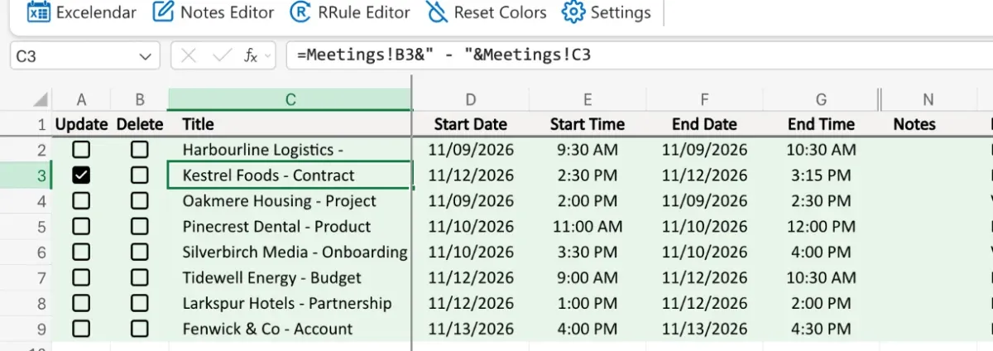Check Delete box for Kestrel Foods row
Viewport: 993px width, 351px height.
coord(140,175)
